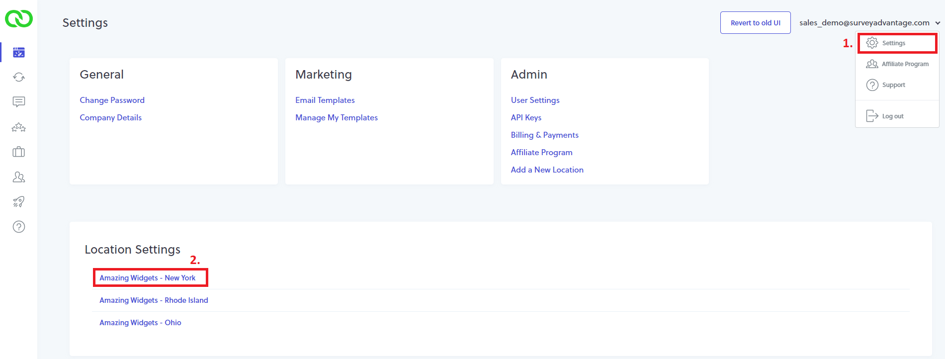Open the chat message sidebar icon
Screen dimensions: 945x359
click(x=19, y=102)
